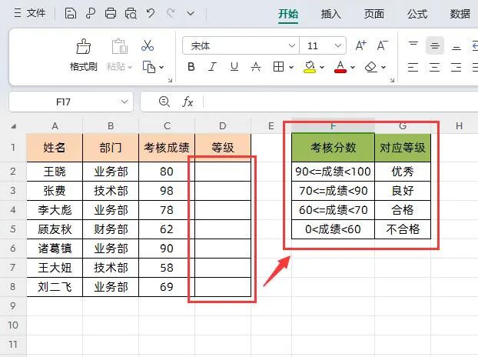Click the 90<=成绩<100 cell
Image resolution: width=478 pixels, height=357 pixels.
pyautogui.click(x=334, y=172)
